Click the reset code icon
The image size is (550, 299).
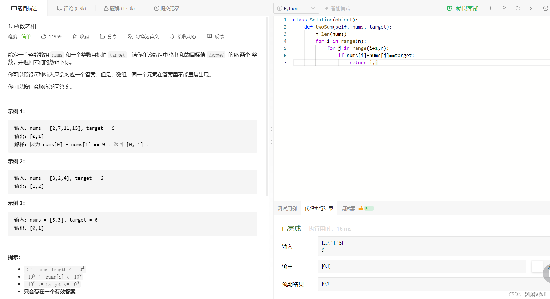pos(518,8)
